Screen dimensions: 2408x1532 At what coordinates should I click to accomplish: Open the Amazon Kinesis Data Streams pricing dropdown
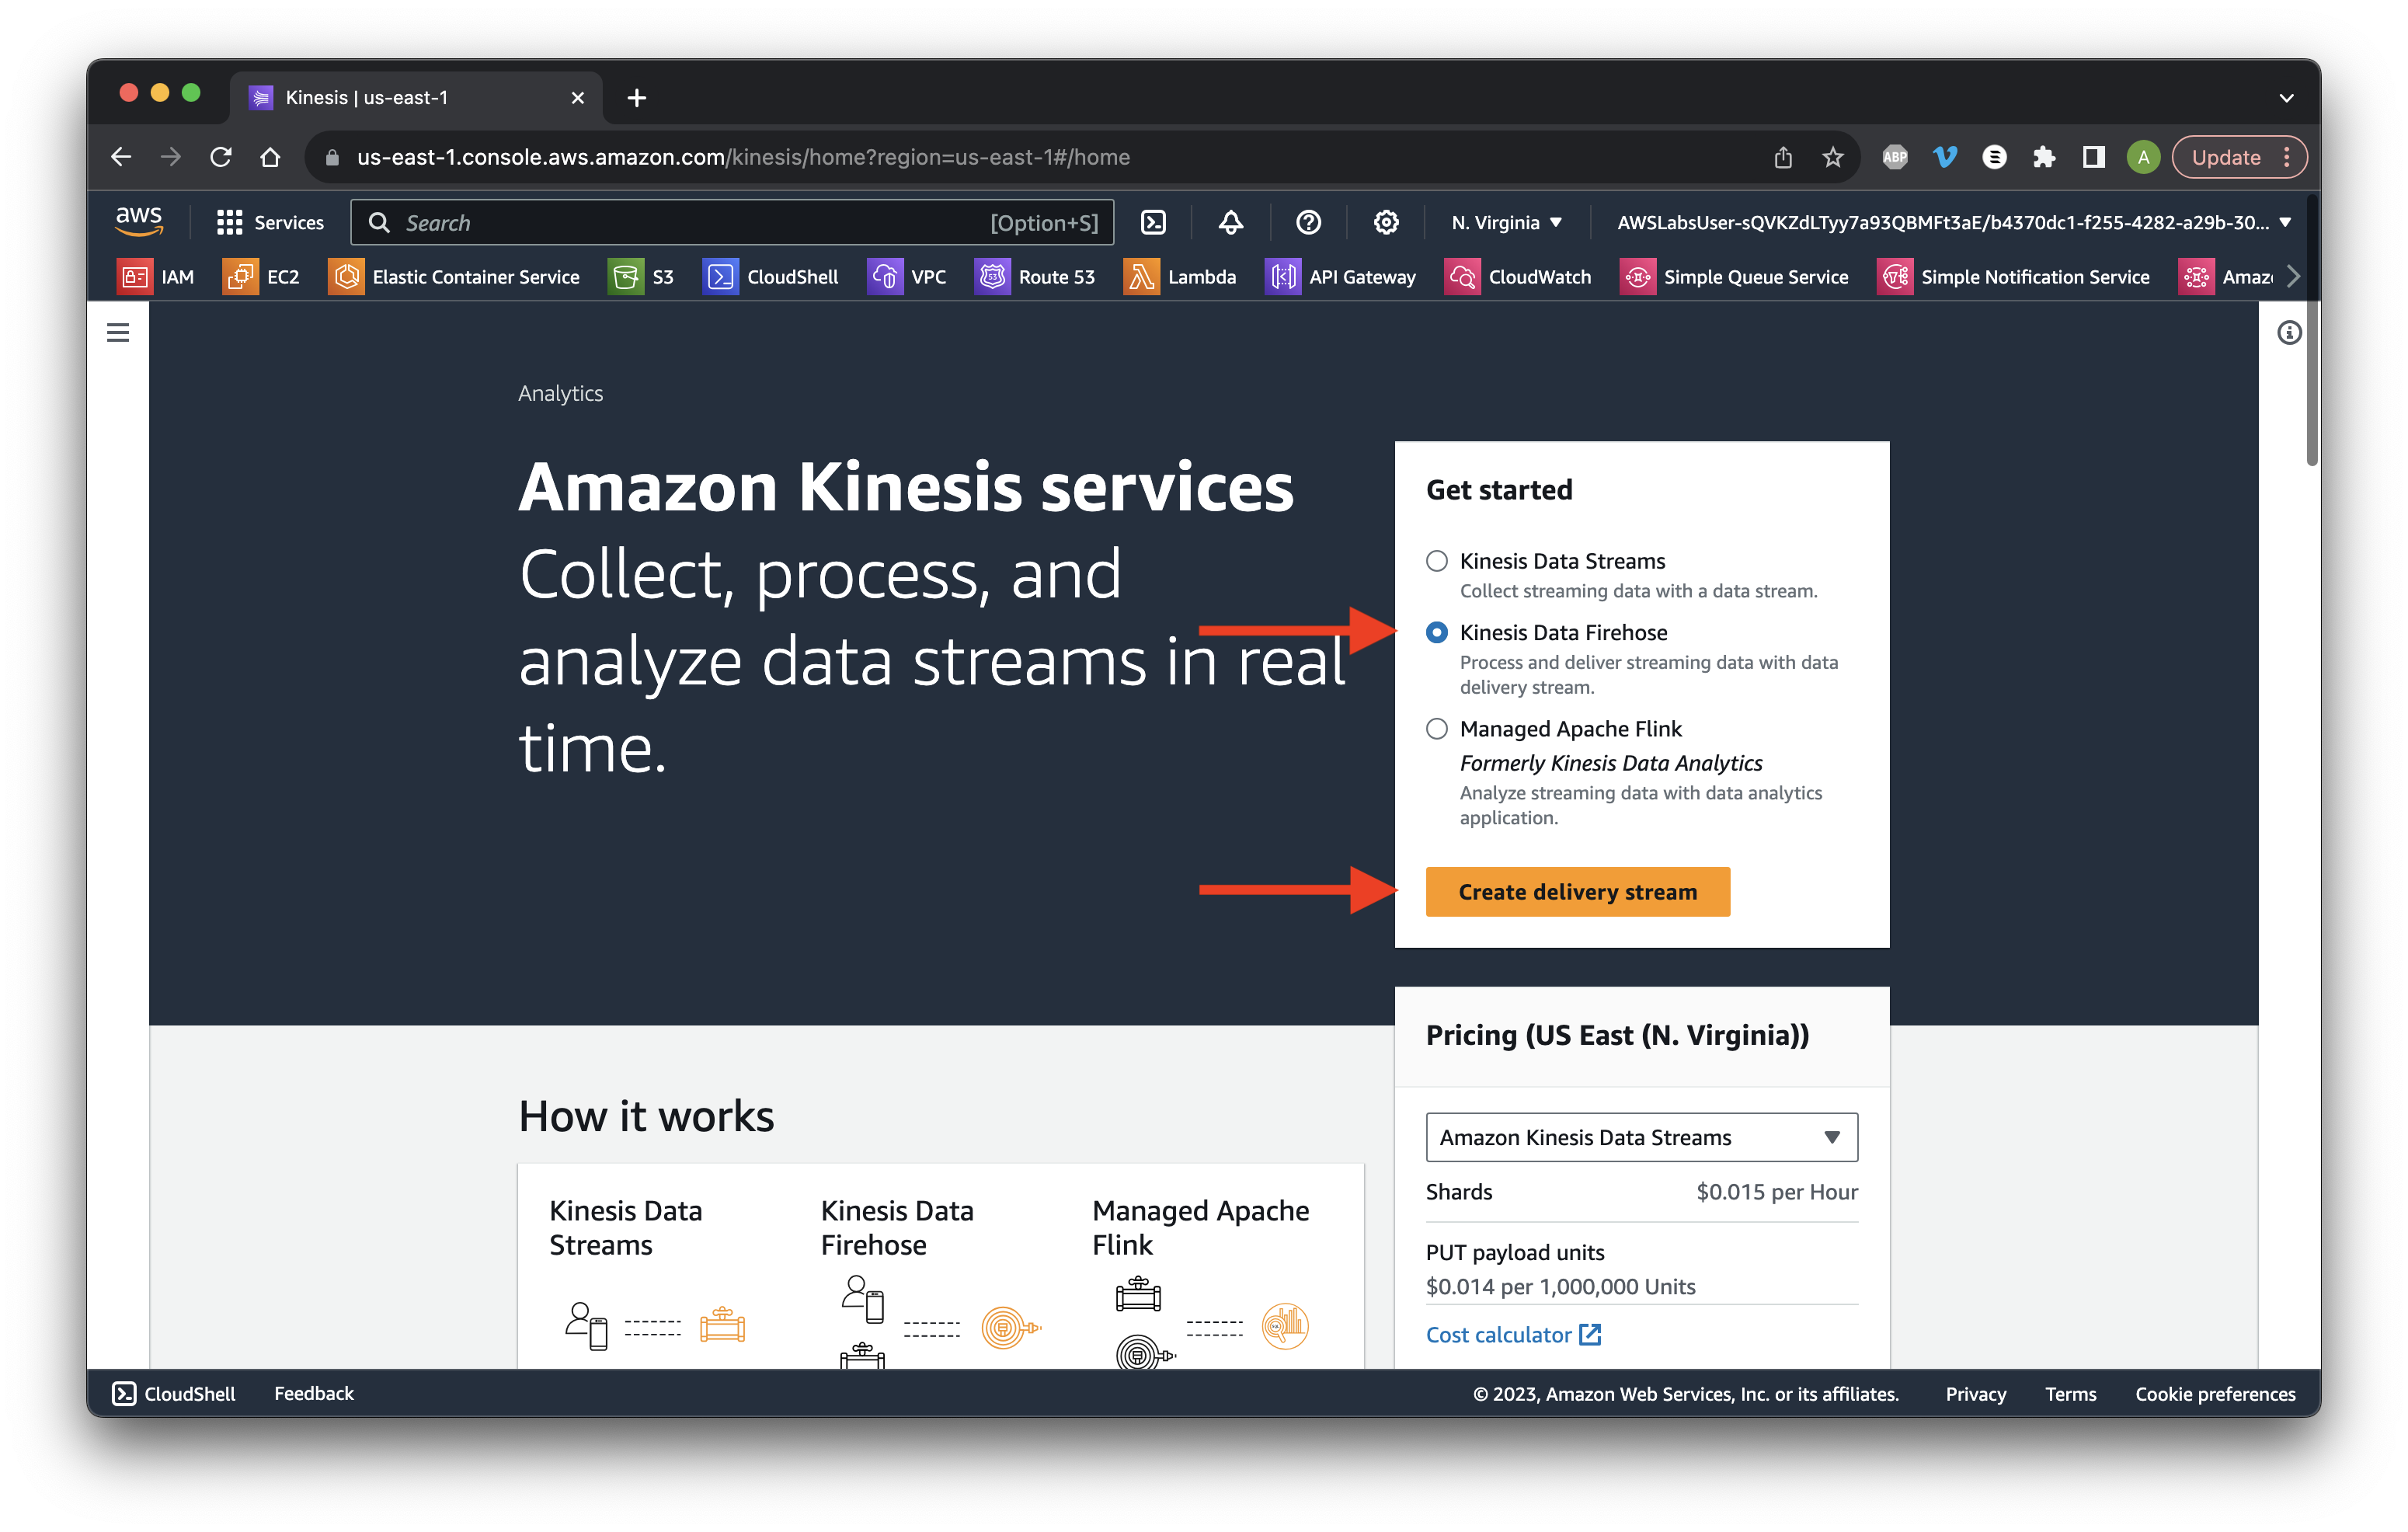pos(1641,1137)
